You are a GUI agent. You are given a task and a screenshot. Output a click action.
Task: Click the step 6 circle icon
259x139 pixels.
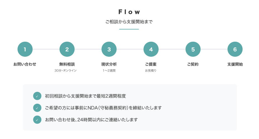click(235, 49)
